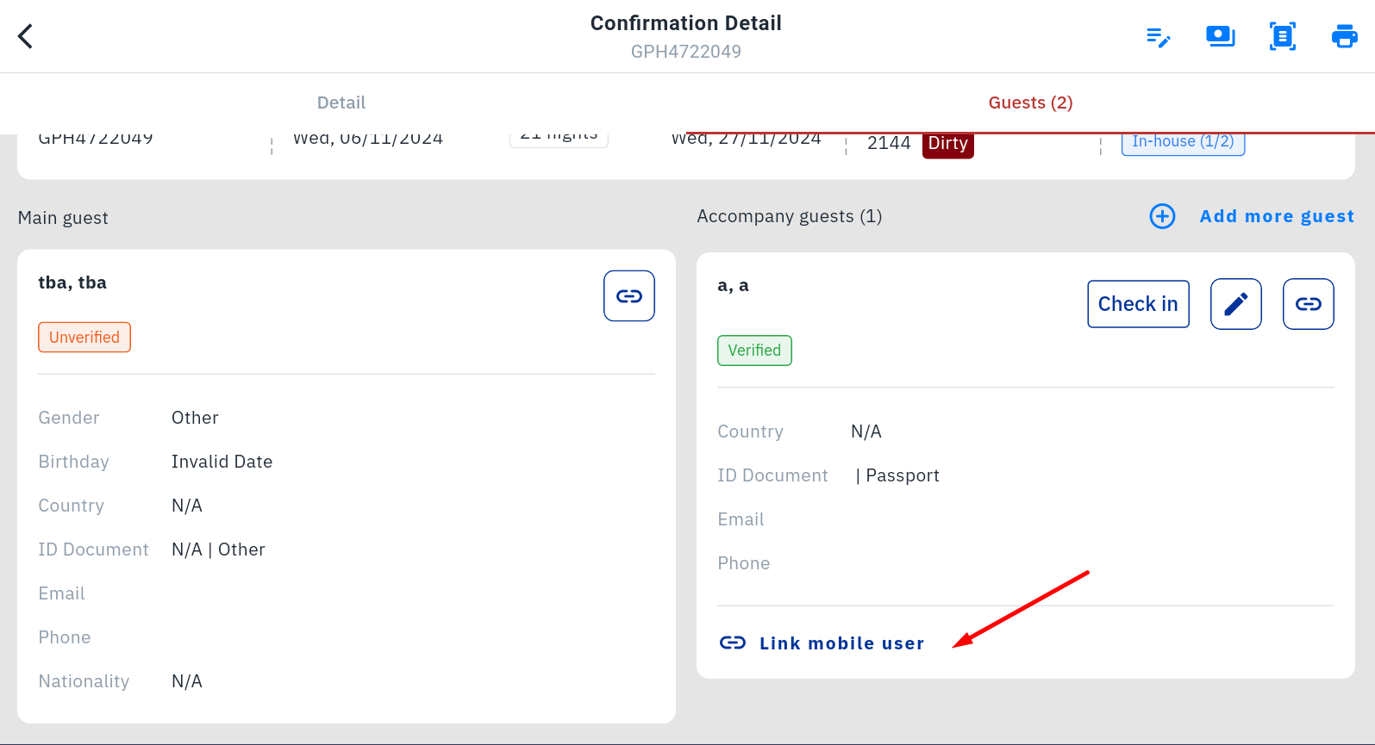This screenshot has height=745, width=1375.
Task: Click the payment cash icon in header
Action: tap(1220, 37)
